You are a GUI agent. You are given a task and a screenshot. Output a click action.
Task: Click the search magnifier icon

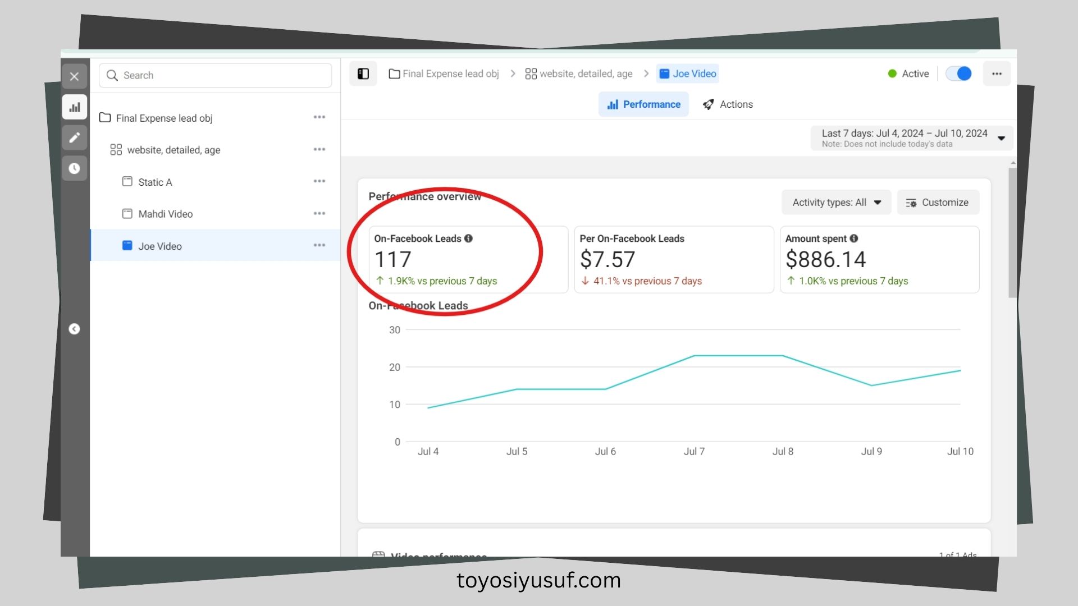[x=112, y=75]
